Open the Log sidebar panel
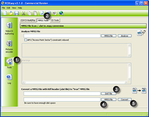This screenshot has height=117, width=149. tap(9, 79)
